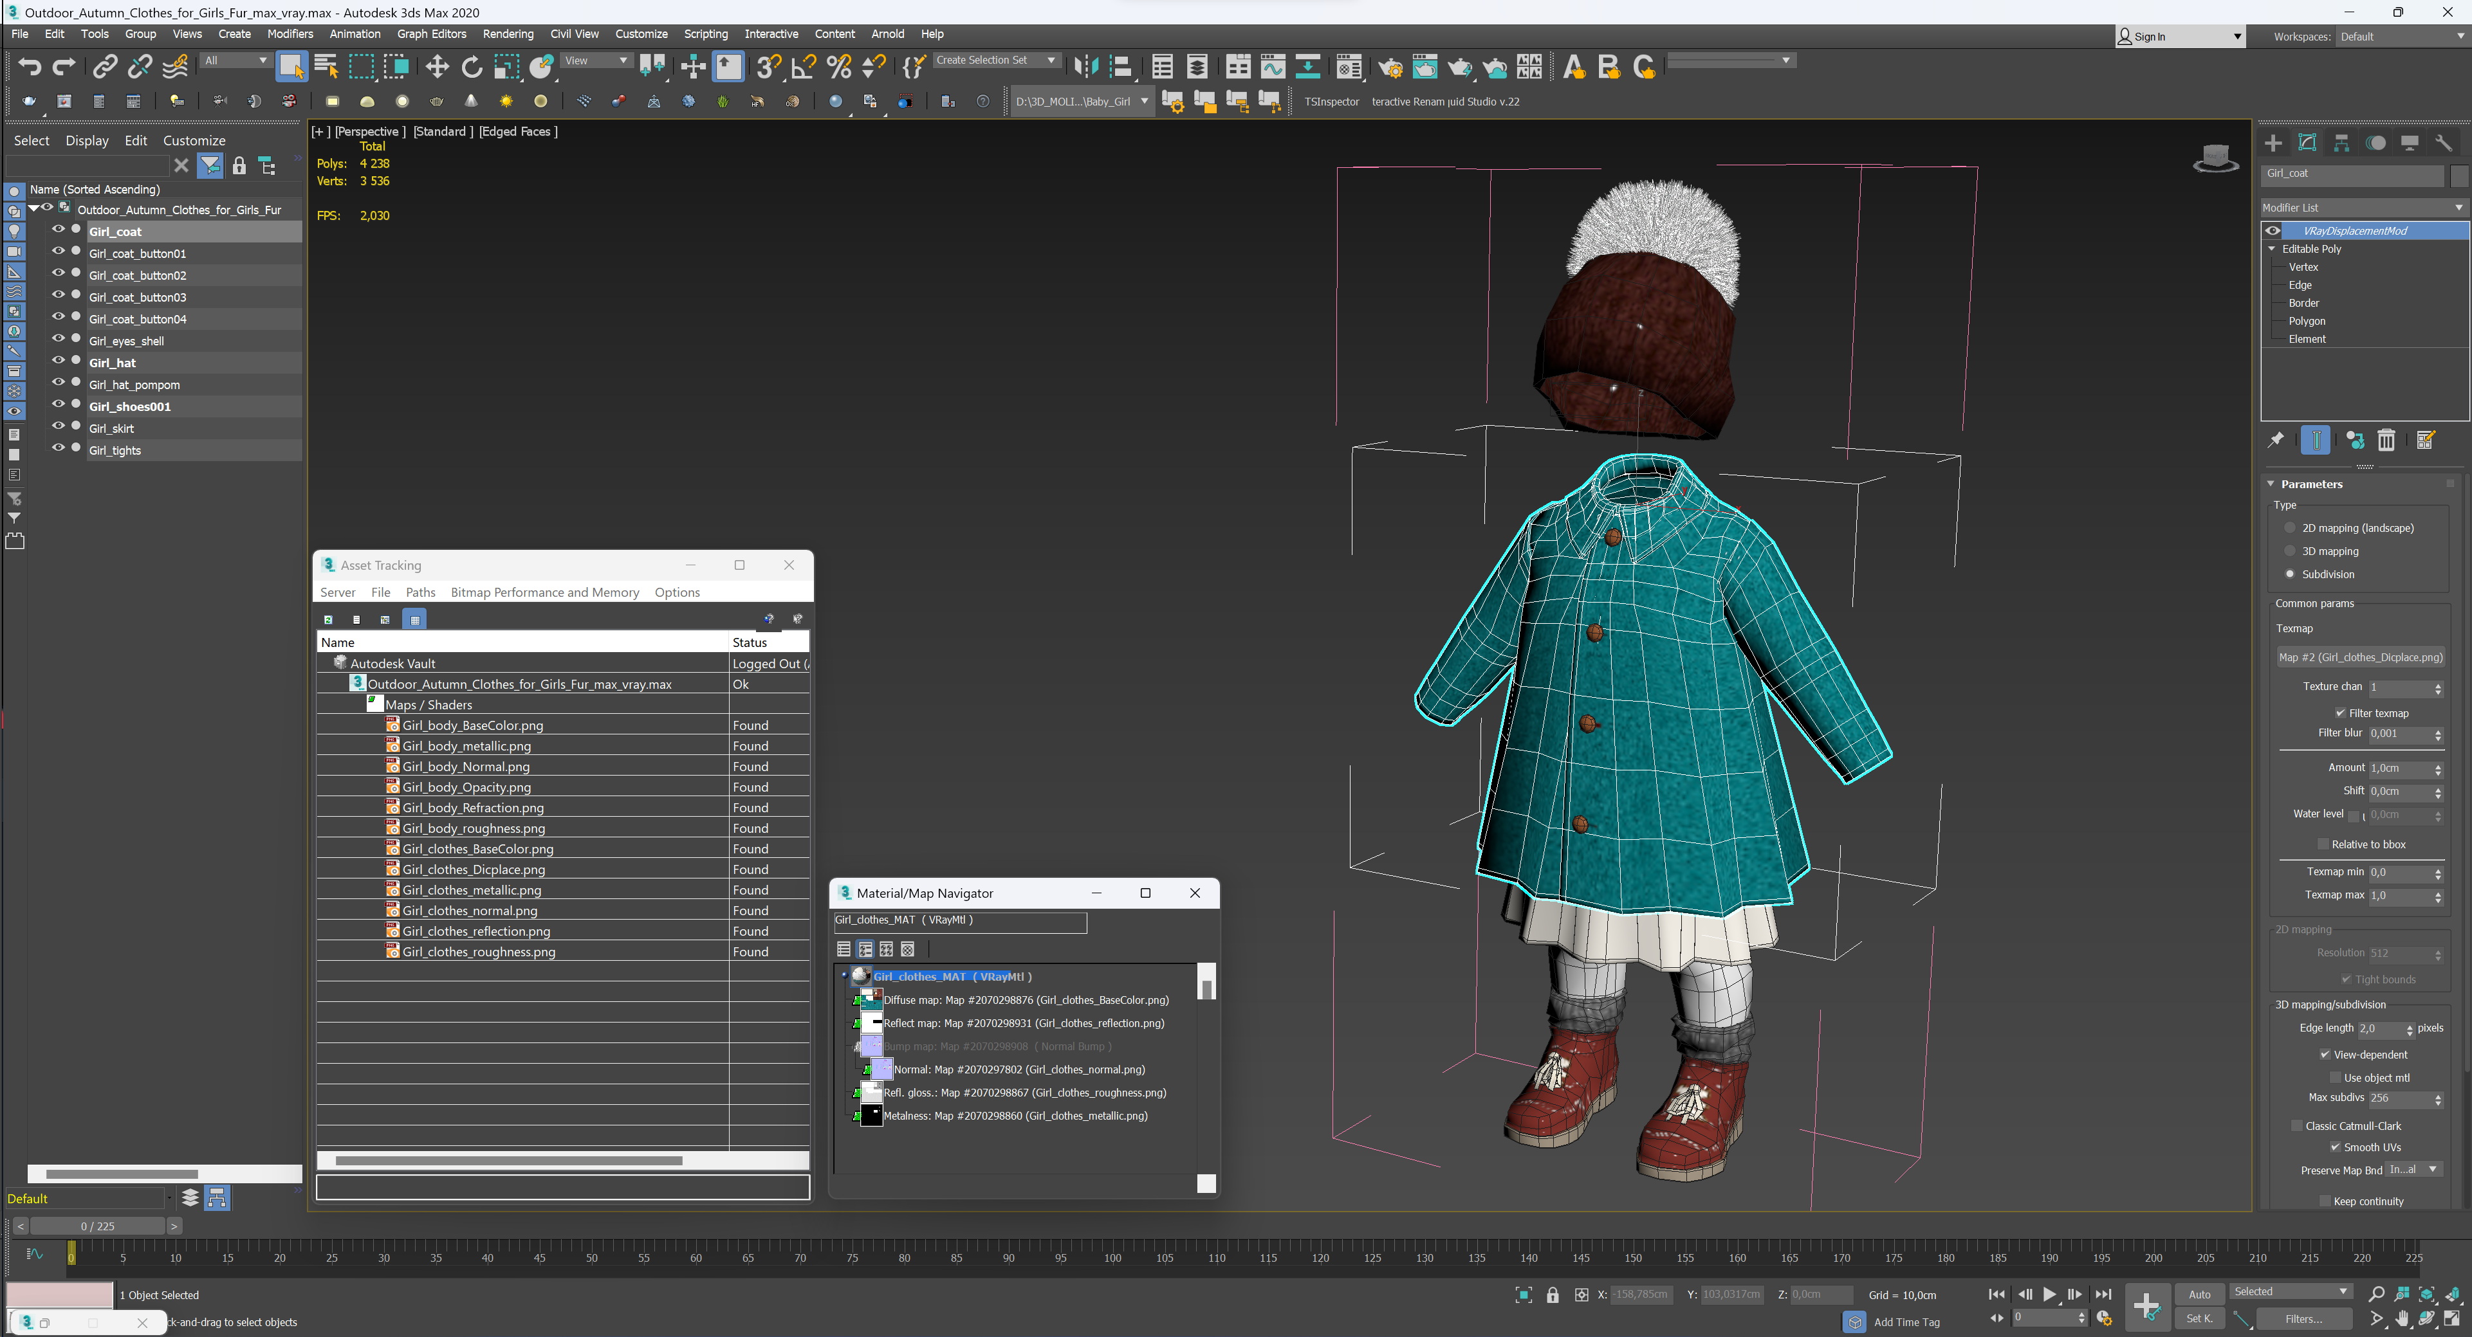This screenshot has width=2472, height=1337.
Task: Enable the Relative to bbox checkbox
Action: [x=2322, y=844]
